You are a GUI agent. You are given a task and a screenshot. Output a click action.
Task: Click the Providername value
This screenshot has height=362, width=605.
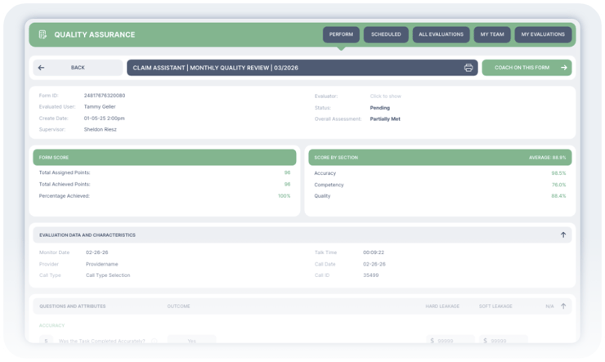pos(102,264)
